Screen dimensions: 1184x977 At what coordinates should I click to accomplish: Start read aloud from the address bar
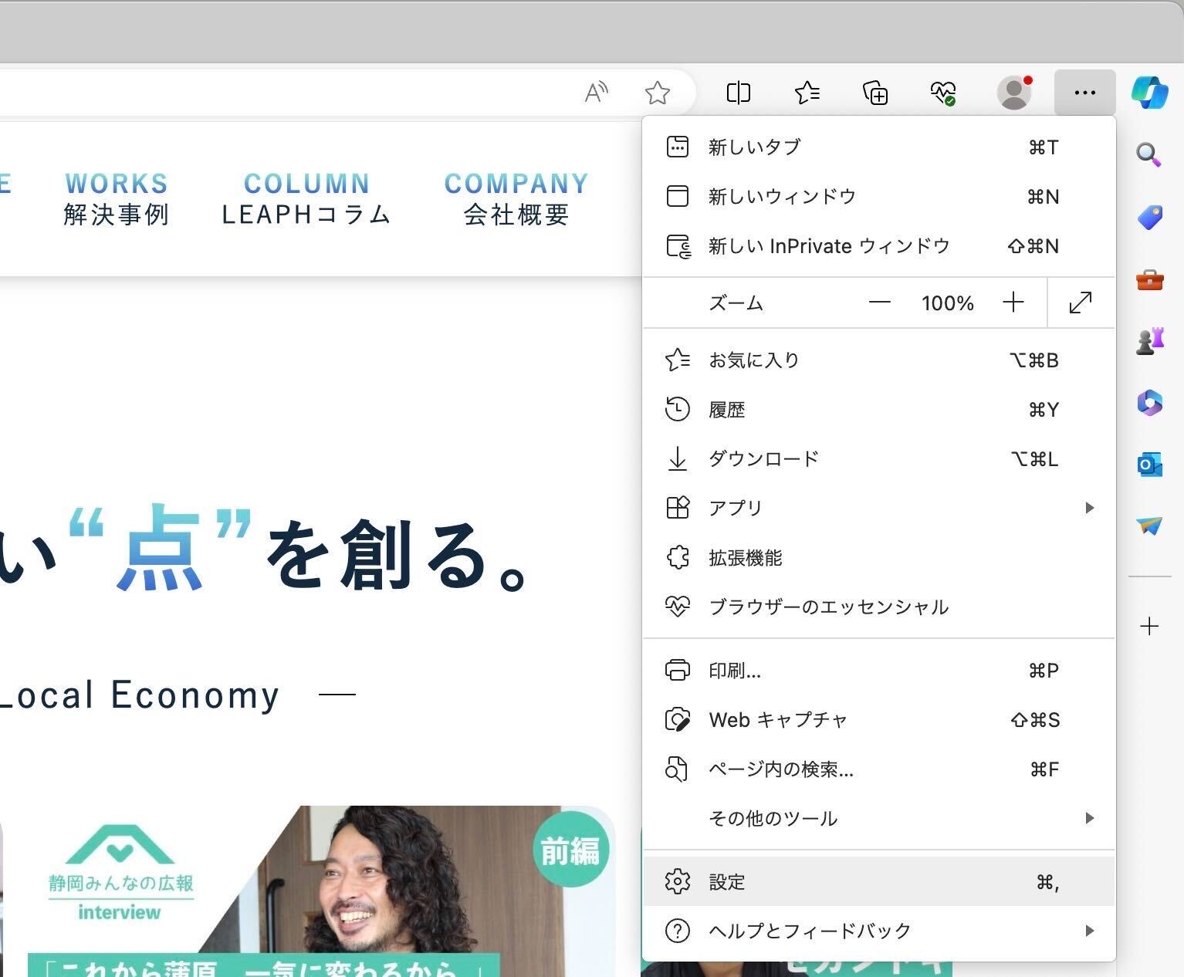tap(596, 92)
